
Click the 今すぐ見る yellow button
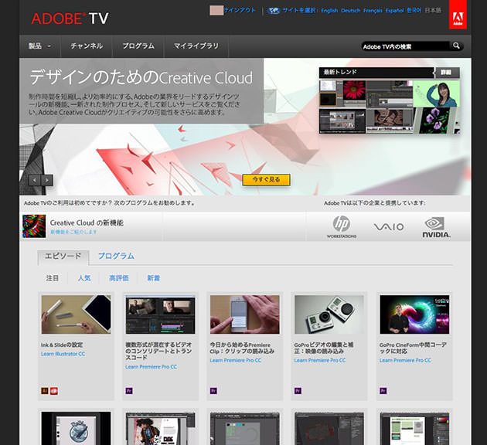pos(266,180)
